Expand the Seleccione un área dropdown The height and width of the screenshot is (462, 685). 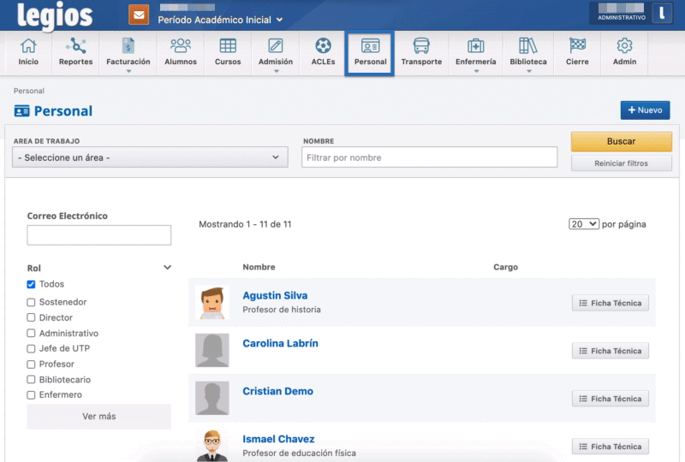point(151,157)
